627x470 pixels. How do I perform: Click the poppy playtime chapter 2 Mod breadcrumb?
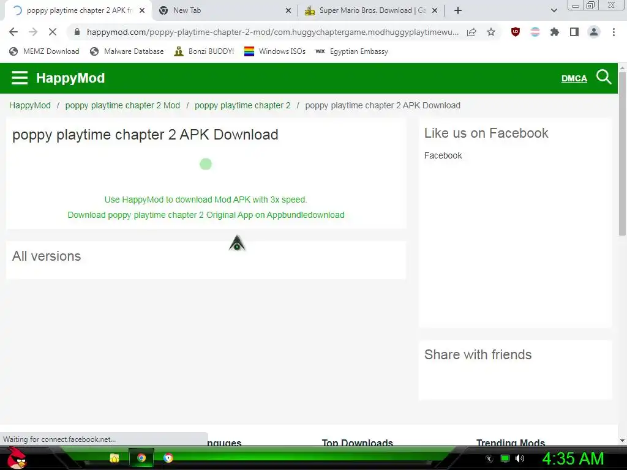point(122,105)
